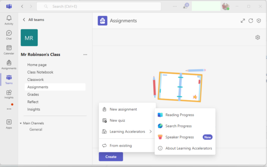This screenshot has height=167, width=267.
Task: Open the rail's more apps ellipsis
Action: (x=9, y=109)
